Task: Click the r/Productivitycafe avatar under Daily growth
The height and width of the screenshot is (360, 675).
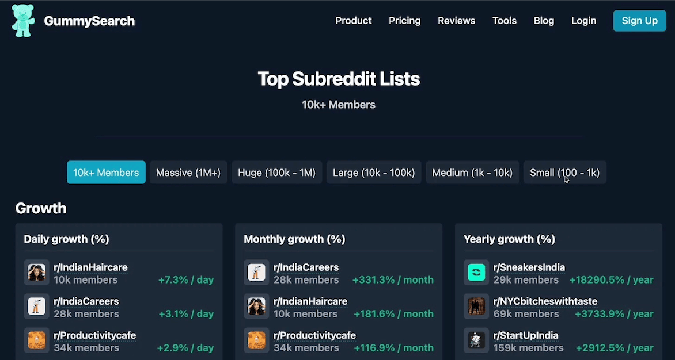Action: (36, 340)
